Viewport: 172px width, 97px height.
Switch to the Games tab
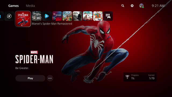pyautogui.click(x=13, y=6)
